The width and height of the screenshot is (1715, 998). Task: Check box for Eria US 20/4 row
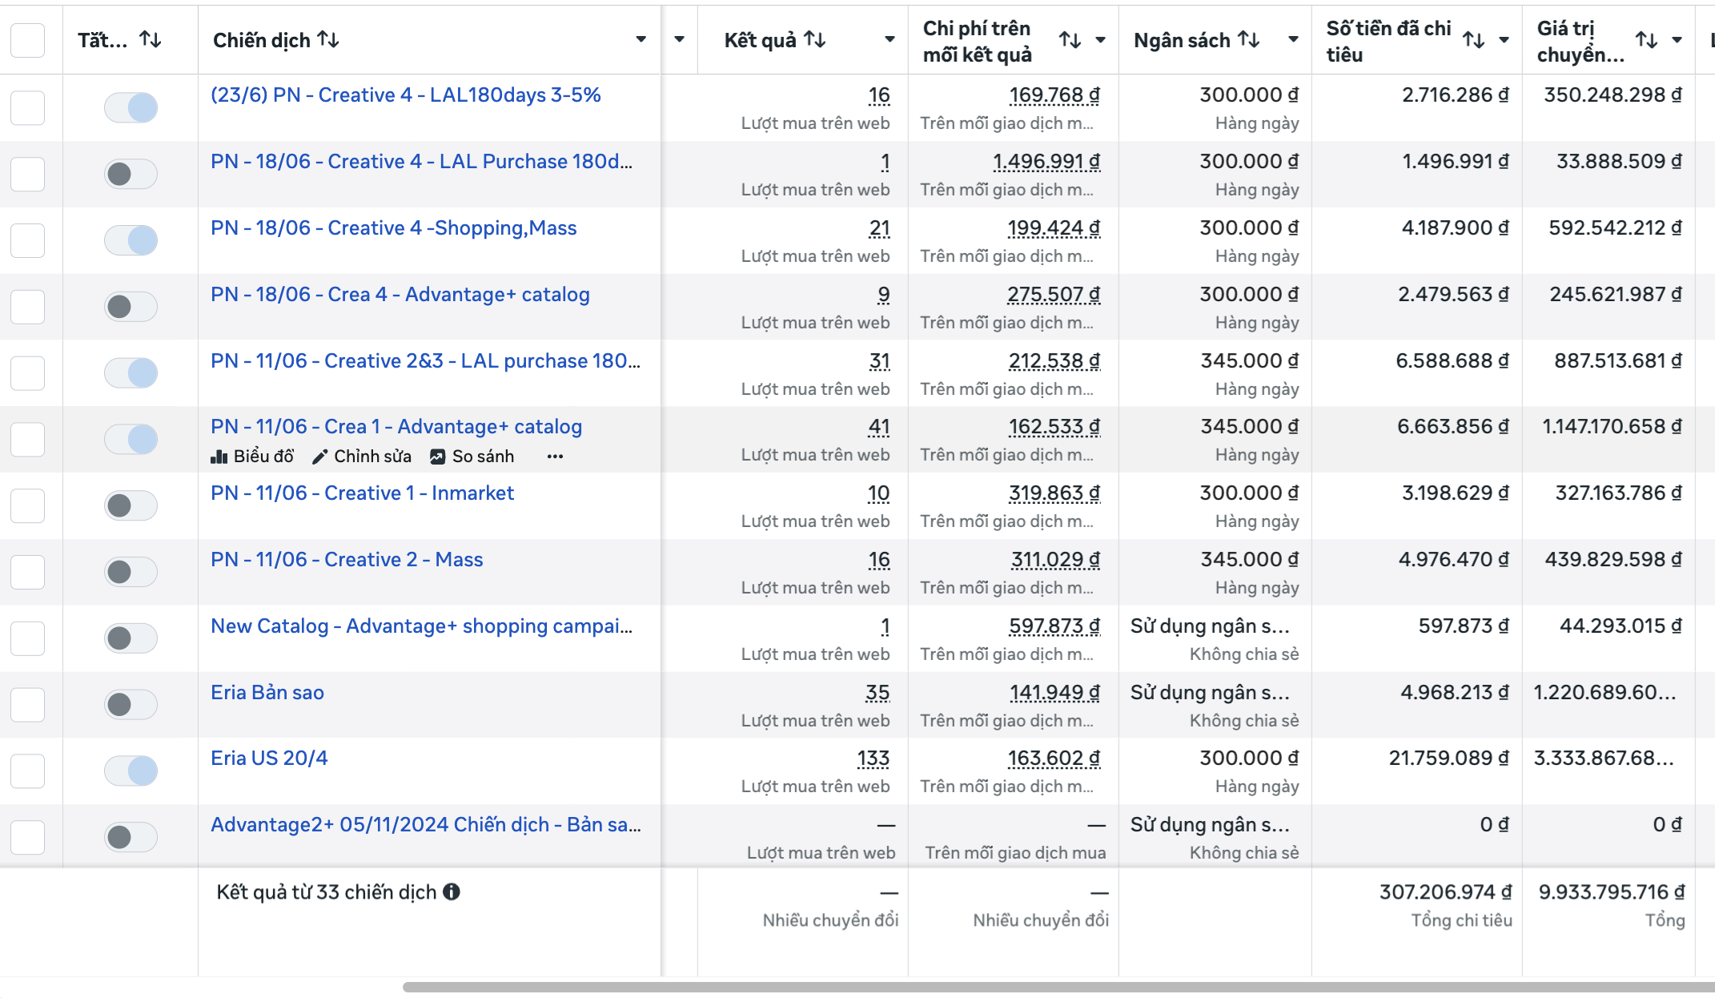coord(27,771)
